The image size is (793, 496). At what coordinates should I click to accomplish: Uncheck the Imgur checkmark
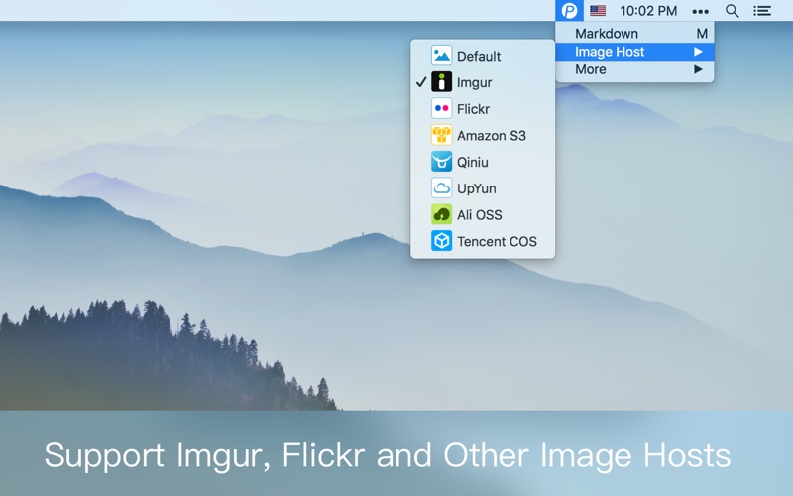(x=421, y=82)
